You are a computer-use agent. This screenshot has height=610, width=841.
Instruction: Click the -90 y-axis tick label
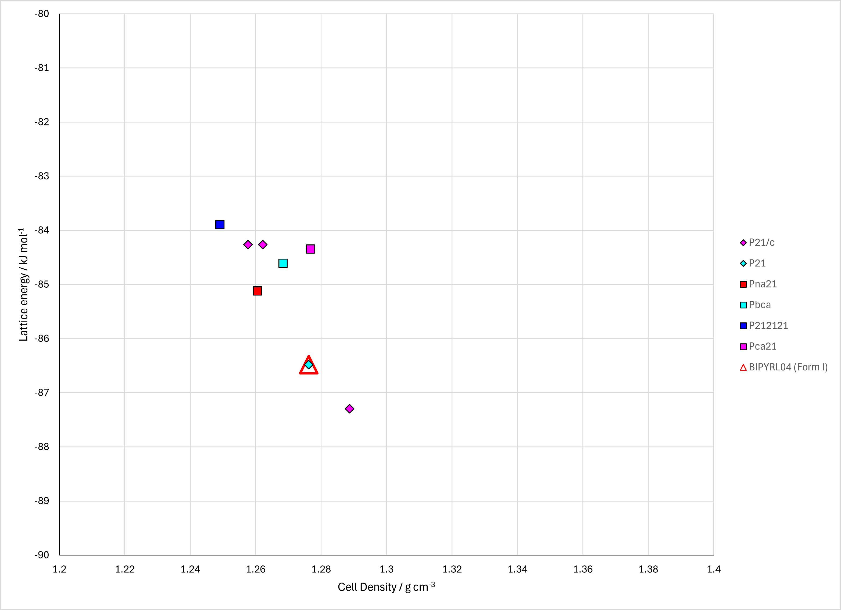click(x=42, y=555)
